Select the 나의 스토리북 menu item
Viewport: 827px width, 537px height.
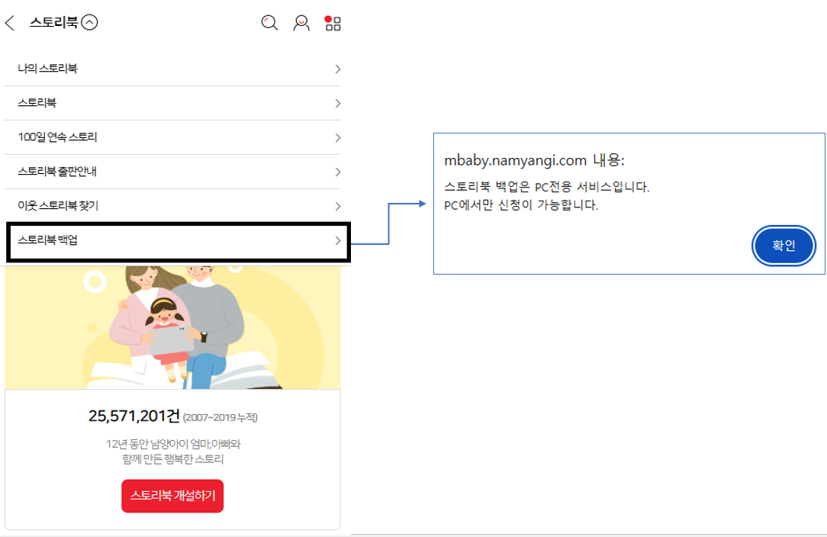click(x=47, y=69)
